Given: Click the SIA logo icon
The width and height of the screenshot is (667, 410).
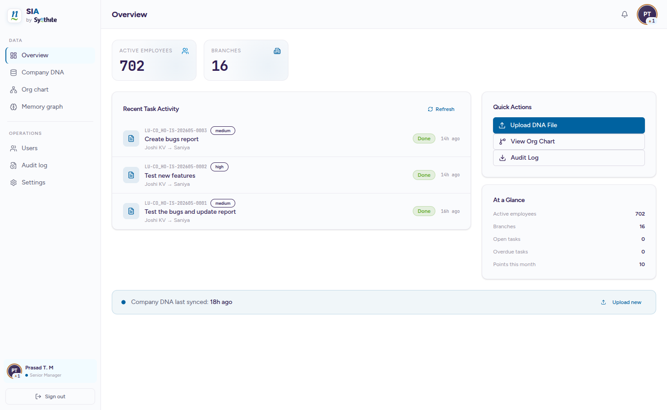Looking at the screenshot, I should 14,15.
